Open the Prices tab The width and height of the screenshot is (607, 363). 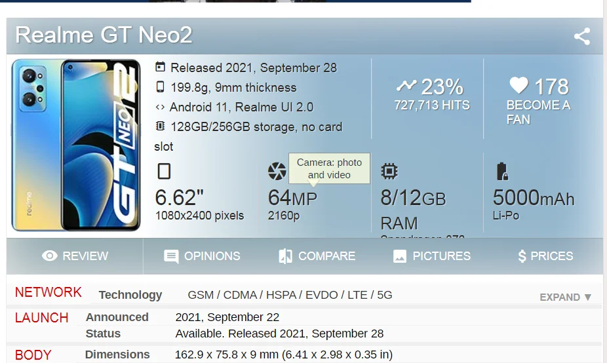click(x=545, y=256)
